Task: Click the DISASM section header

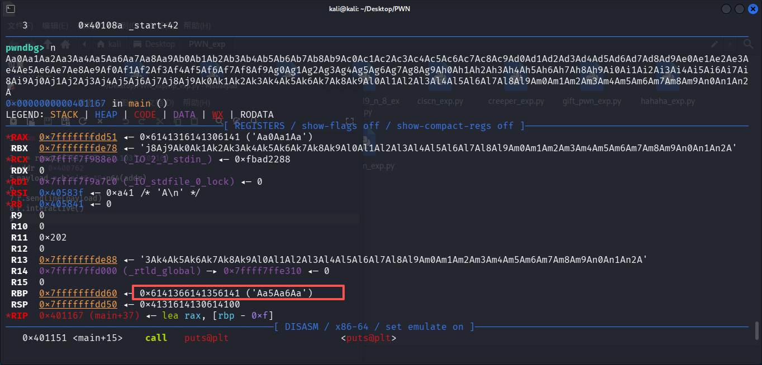Action: point(374,326)
